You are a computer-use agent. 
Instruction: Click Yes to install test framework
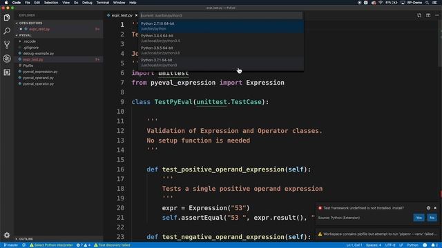coord(419,218)
